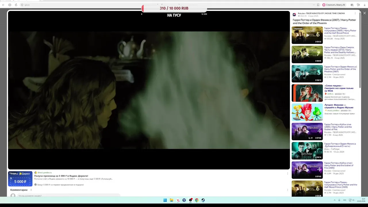Click the microphone icon in the system tray
Image resolution: width=368 pixels, height=207 pixels.
(x=339, y=200)
